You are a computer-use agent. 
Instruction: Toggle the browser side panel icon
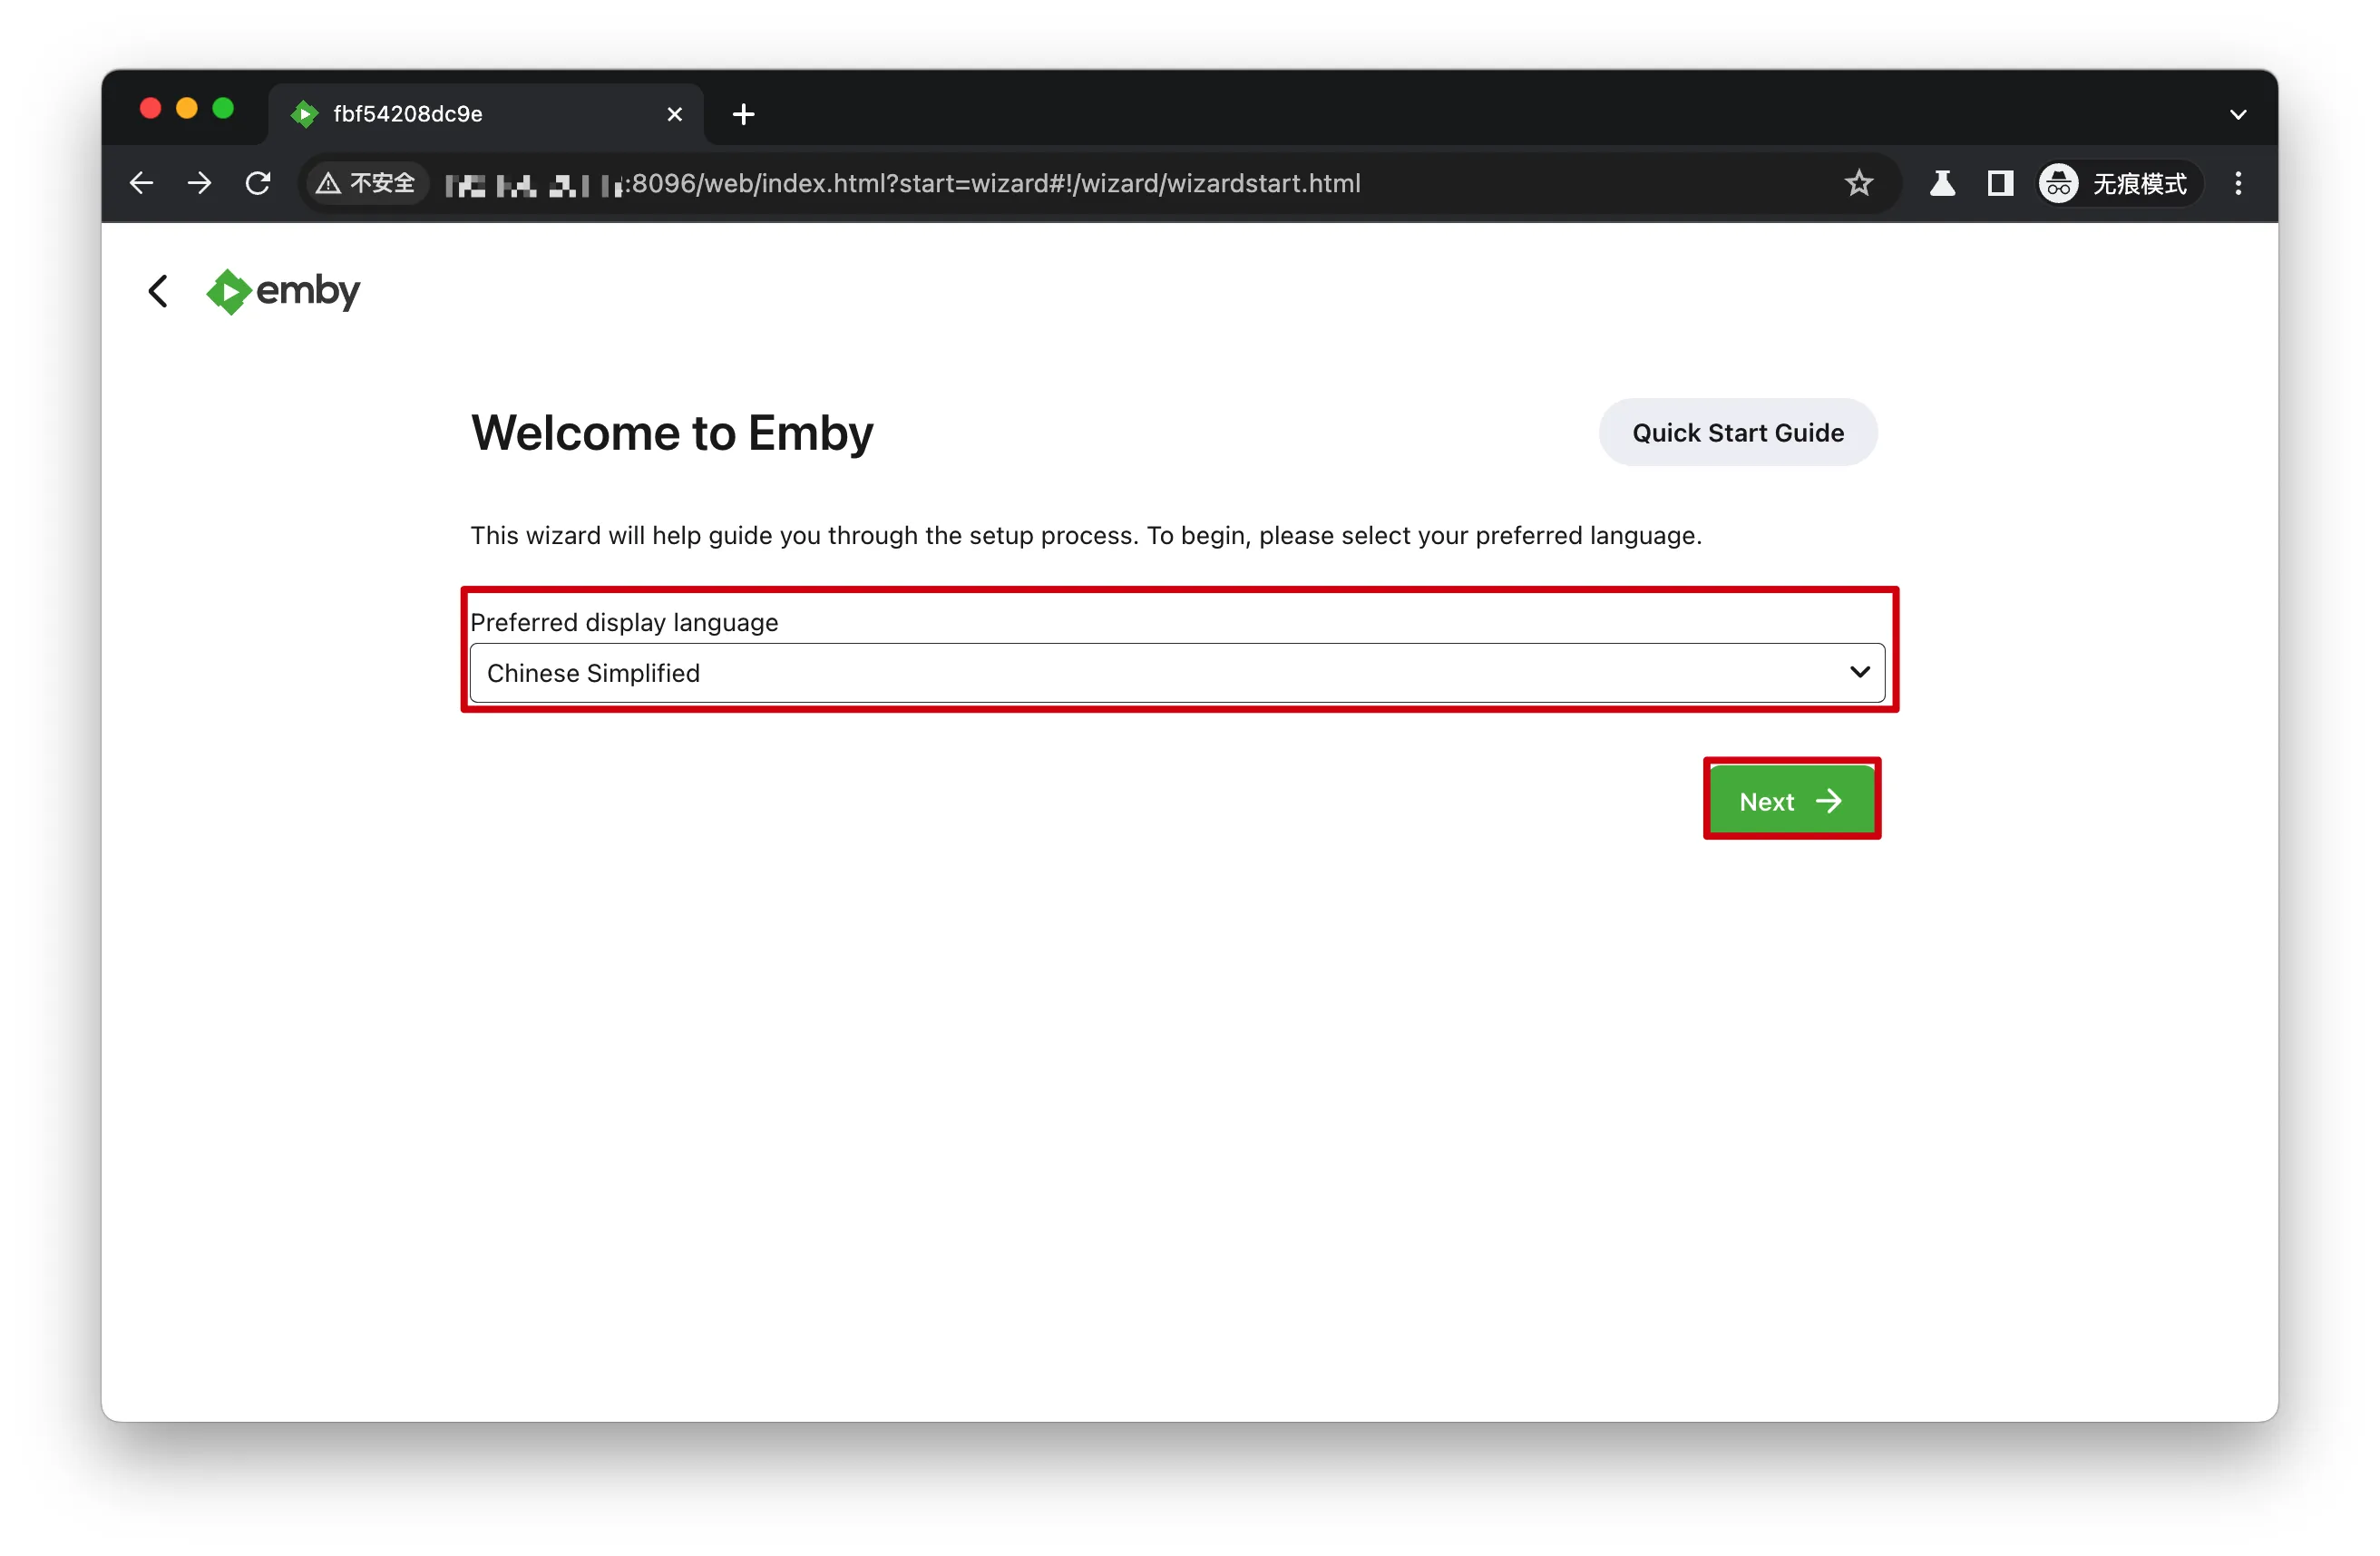(x=2000, y=183)
